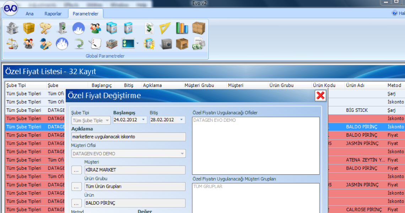Click the businessmen with hard hat icon

(29, 44)
